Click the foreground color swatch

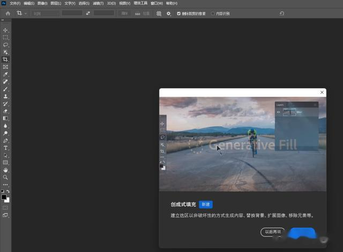[4, 197]
